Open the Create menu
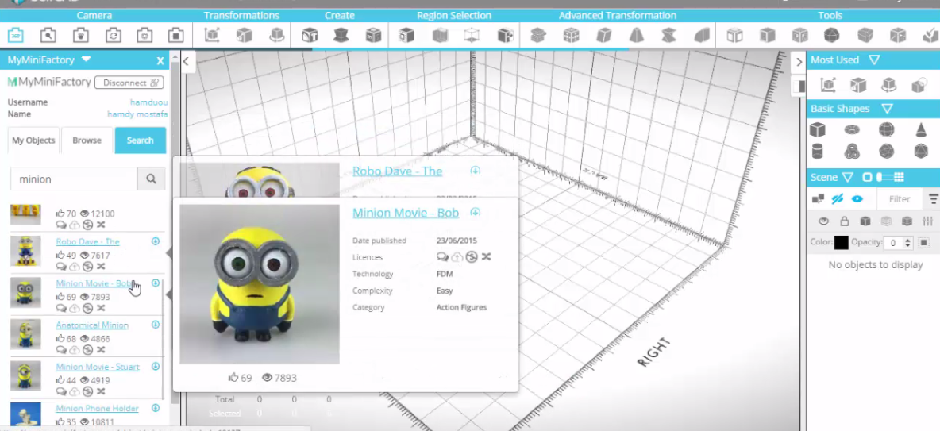The width and height of the screenshot is (940, 431). click(x=339, y=16)
